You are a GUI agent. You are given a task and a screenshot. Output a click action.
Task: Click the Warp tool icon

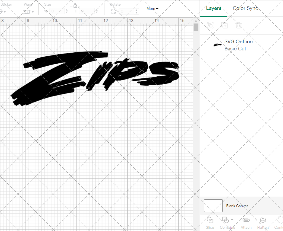[x=27, y=12]
